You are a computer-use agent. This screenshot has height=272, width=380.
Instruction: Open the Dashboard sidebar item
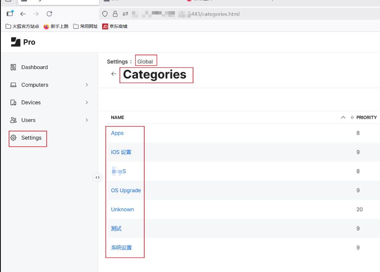(34, 67)
